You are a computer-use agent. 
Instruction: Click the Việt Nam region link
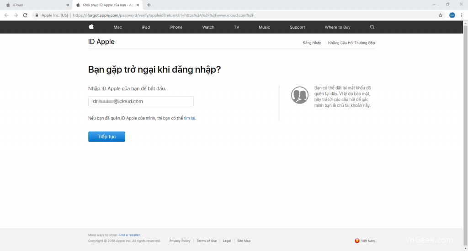click(x=368, y=241)
